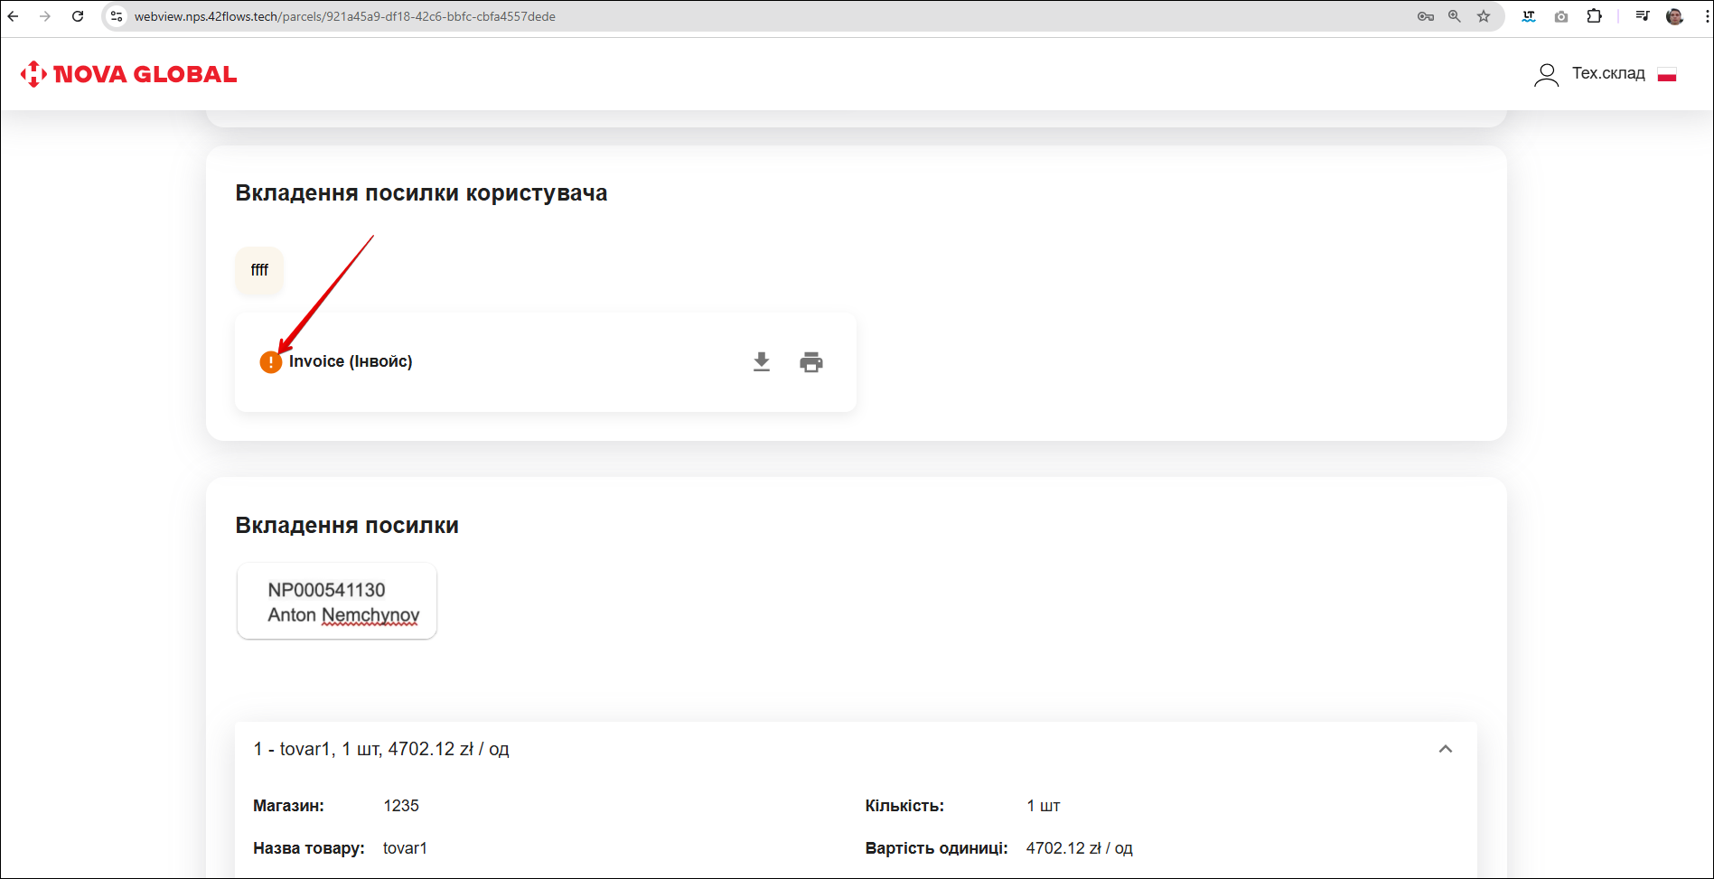1714x879 pixels.
Task: Open the user profile icon
Action: click(x=1546, y=74)
